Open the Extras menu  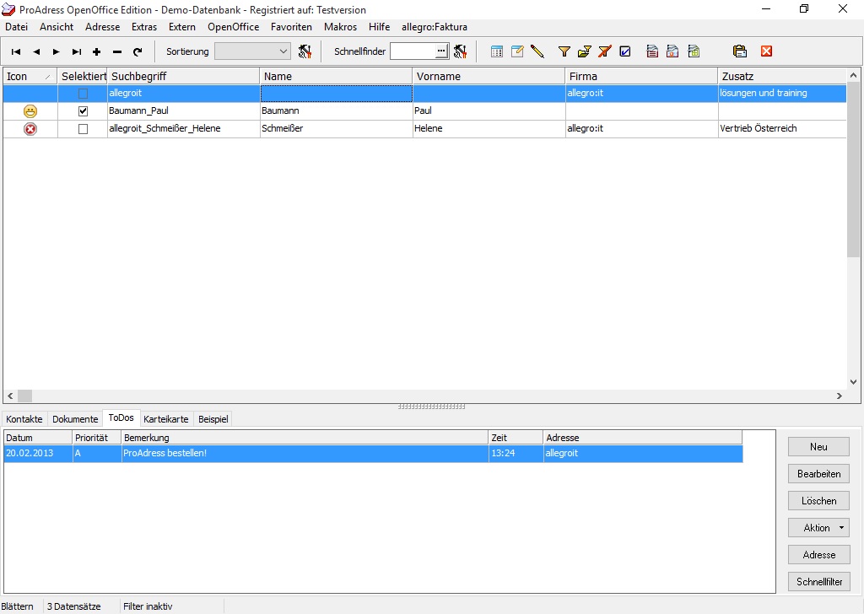[x=144, y=27]
